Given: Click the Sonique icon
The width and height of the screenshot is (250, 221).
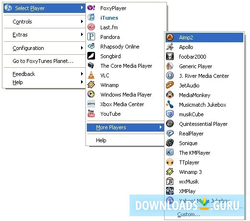Looking at the screenshot, I should (x=170, y=143).
